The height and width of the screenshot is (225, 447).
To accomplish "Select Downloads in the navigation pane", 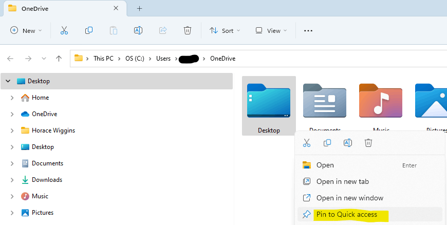I will (47, 180).
